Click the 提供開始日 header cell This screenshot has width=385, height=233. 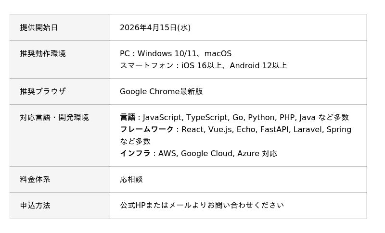(x=39, y=28)
